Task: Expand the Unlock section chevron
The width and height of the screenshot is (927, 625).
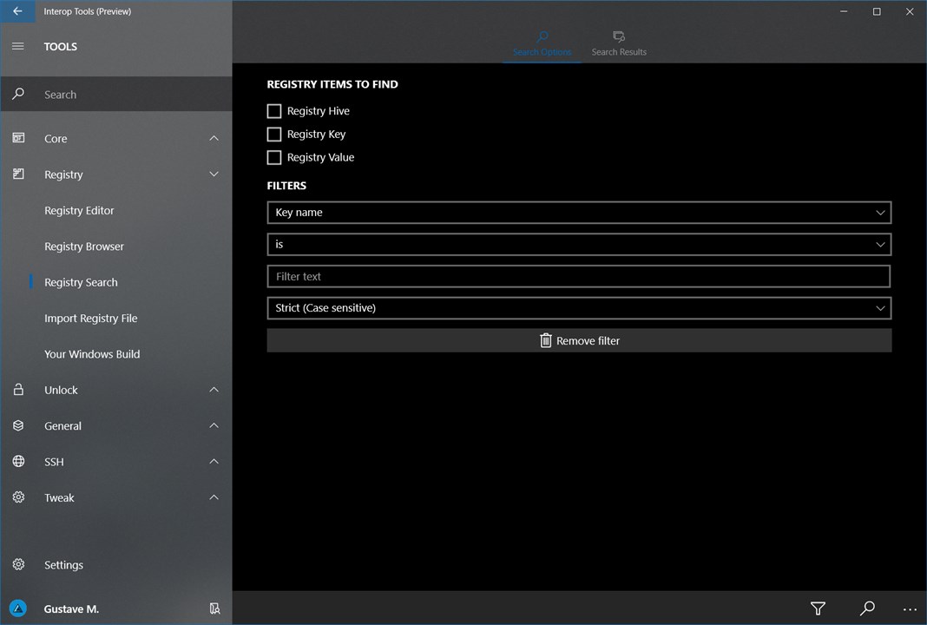Action: coord(214,389)
